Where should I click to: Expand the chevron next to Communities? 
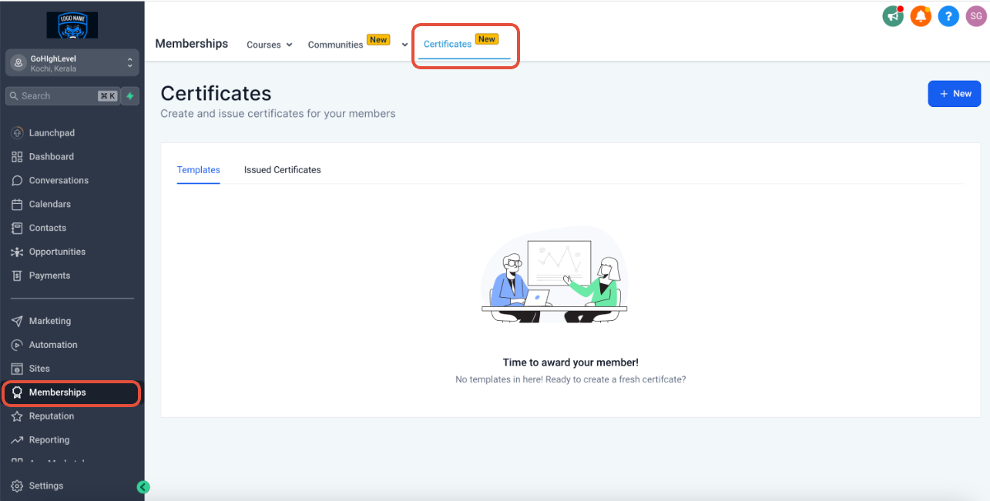click(x=405, y=45)
